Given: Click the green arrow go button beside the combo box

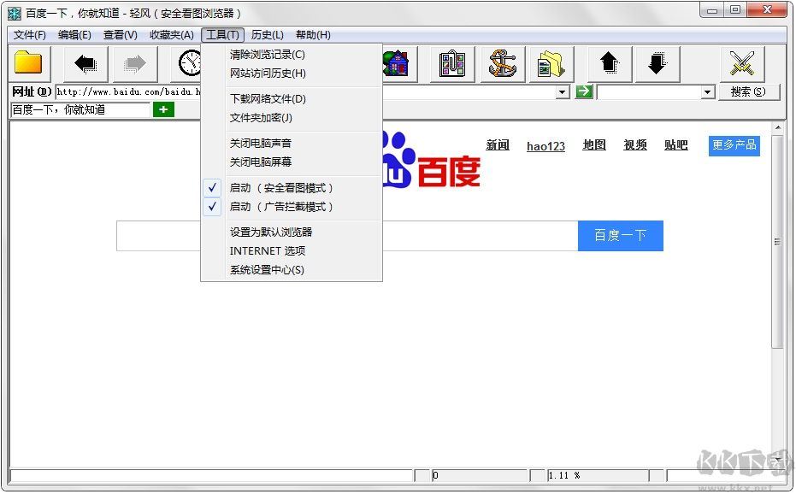Looking at the screenshot, I should (x=584, y=91).
